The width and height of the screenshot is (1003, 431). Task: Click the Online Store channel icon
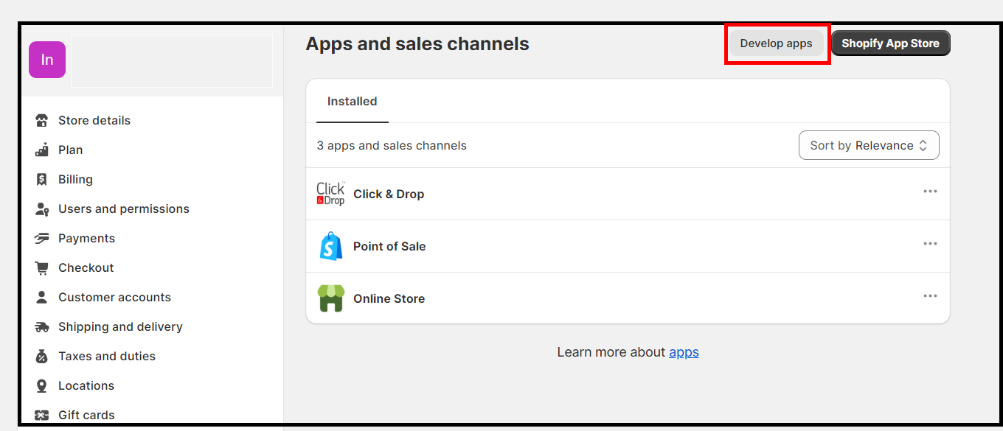click(x=330, y=298)
